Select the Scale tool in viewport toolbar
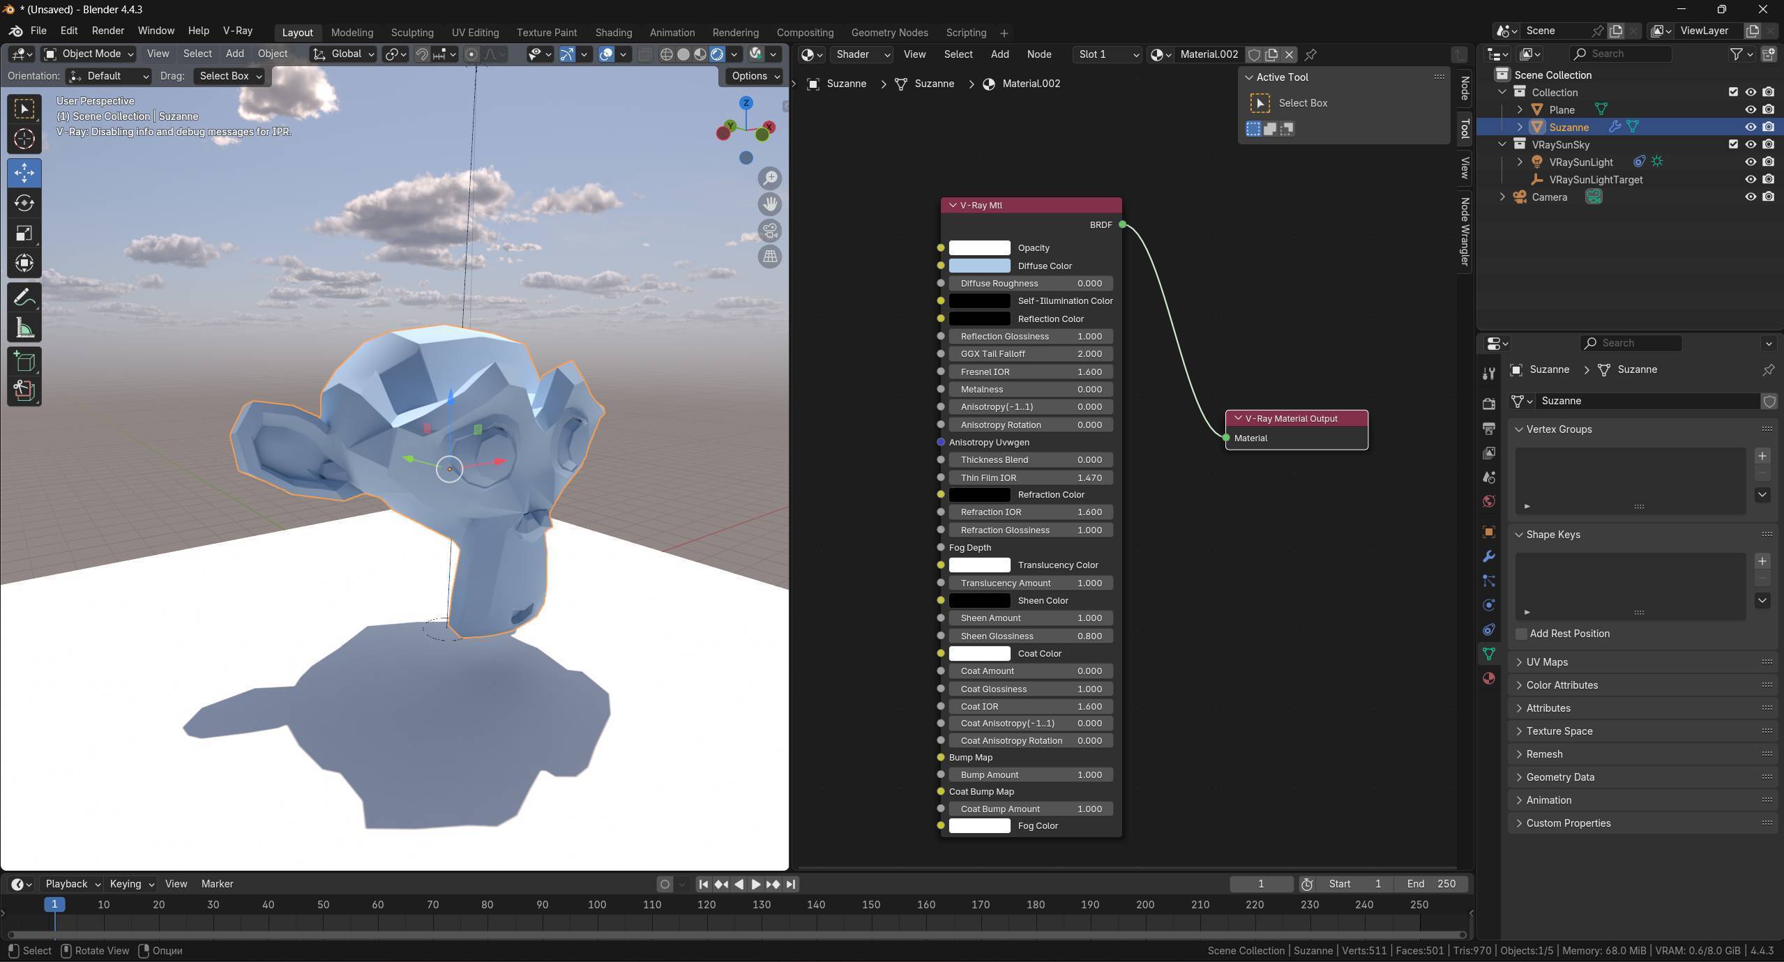This screenshot has width=1784, height=962. point(24,233)
